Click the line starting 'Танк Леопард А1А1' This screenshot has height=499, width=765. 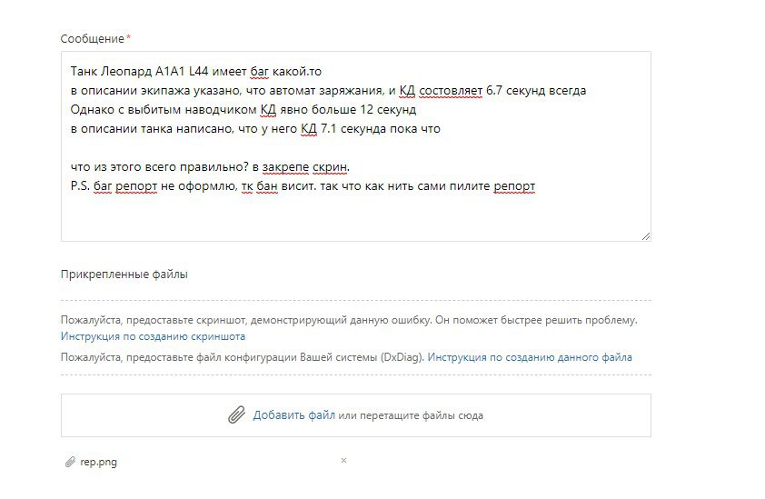[x=195, y=71]
